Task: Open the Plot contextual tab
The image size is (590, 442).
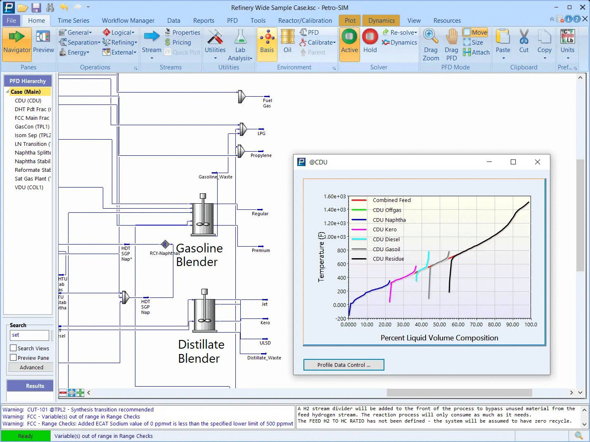Action: click(350, 20)
